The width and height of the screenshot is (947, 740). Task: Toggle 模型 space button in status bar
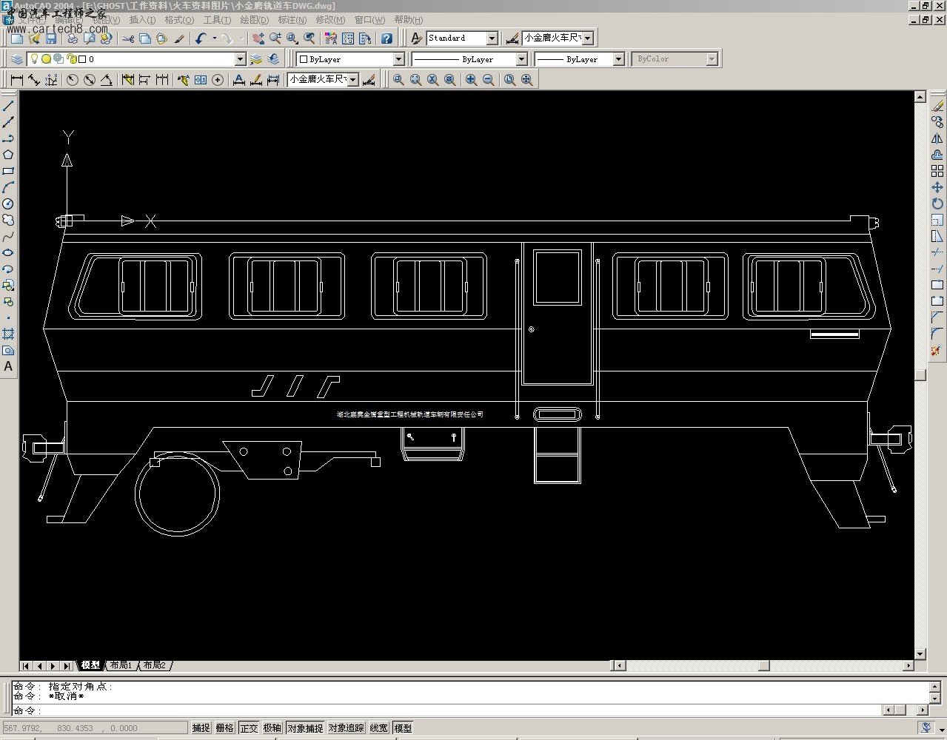point(403,728)
